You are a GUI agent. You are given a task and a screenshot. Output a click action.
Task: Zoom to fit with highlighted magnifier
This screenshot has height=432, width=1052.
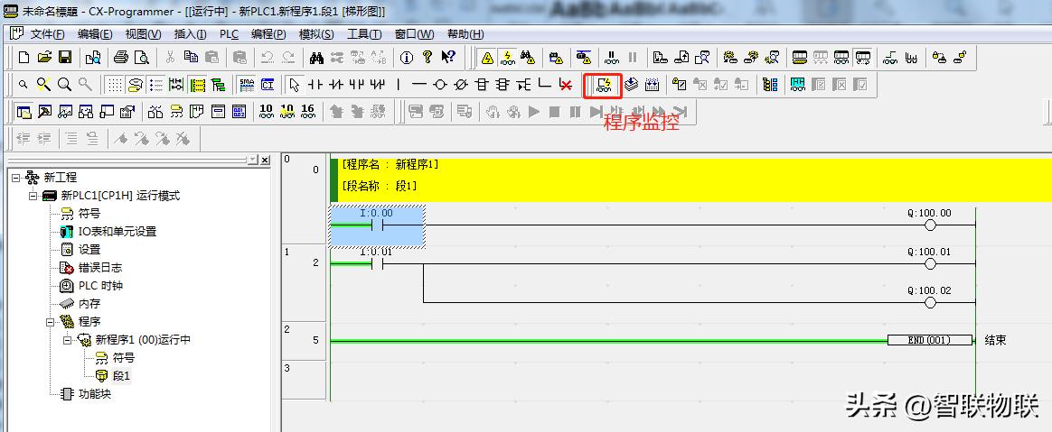coord(43,85)
